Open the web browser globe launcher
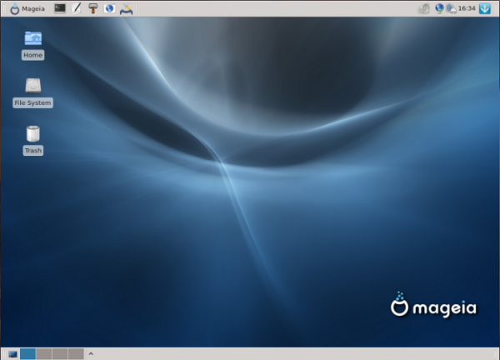This screenshot has width=500, height=360. [x=109, y=8]
